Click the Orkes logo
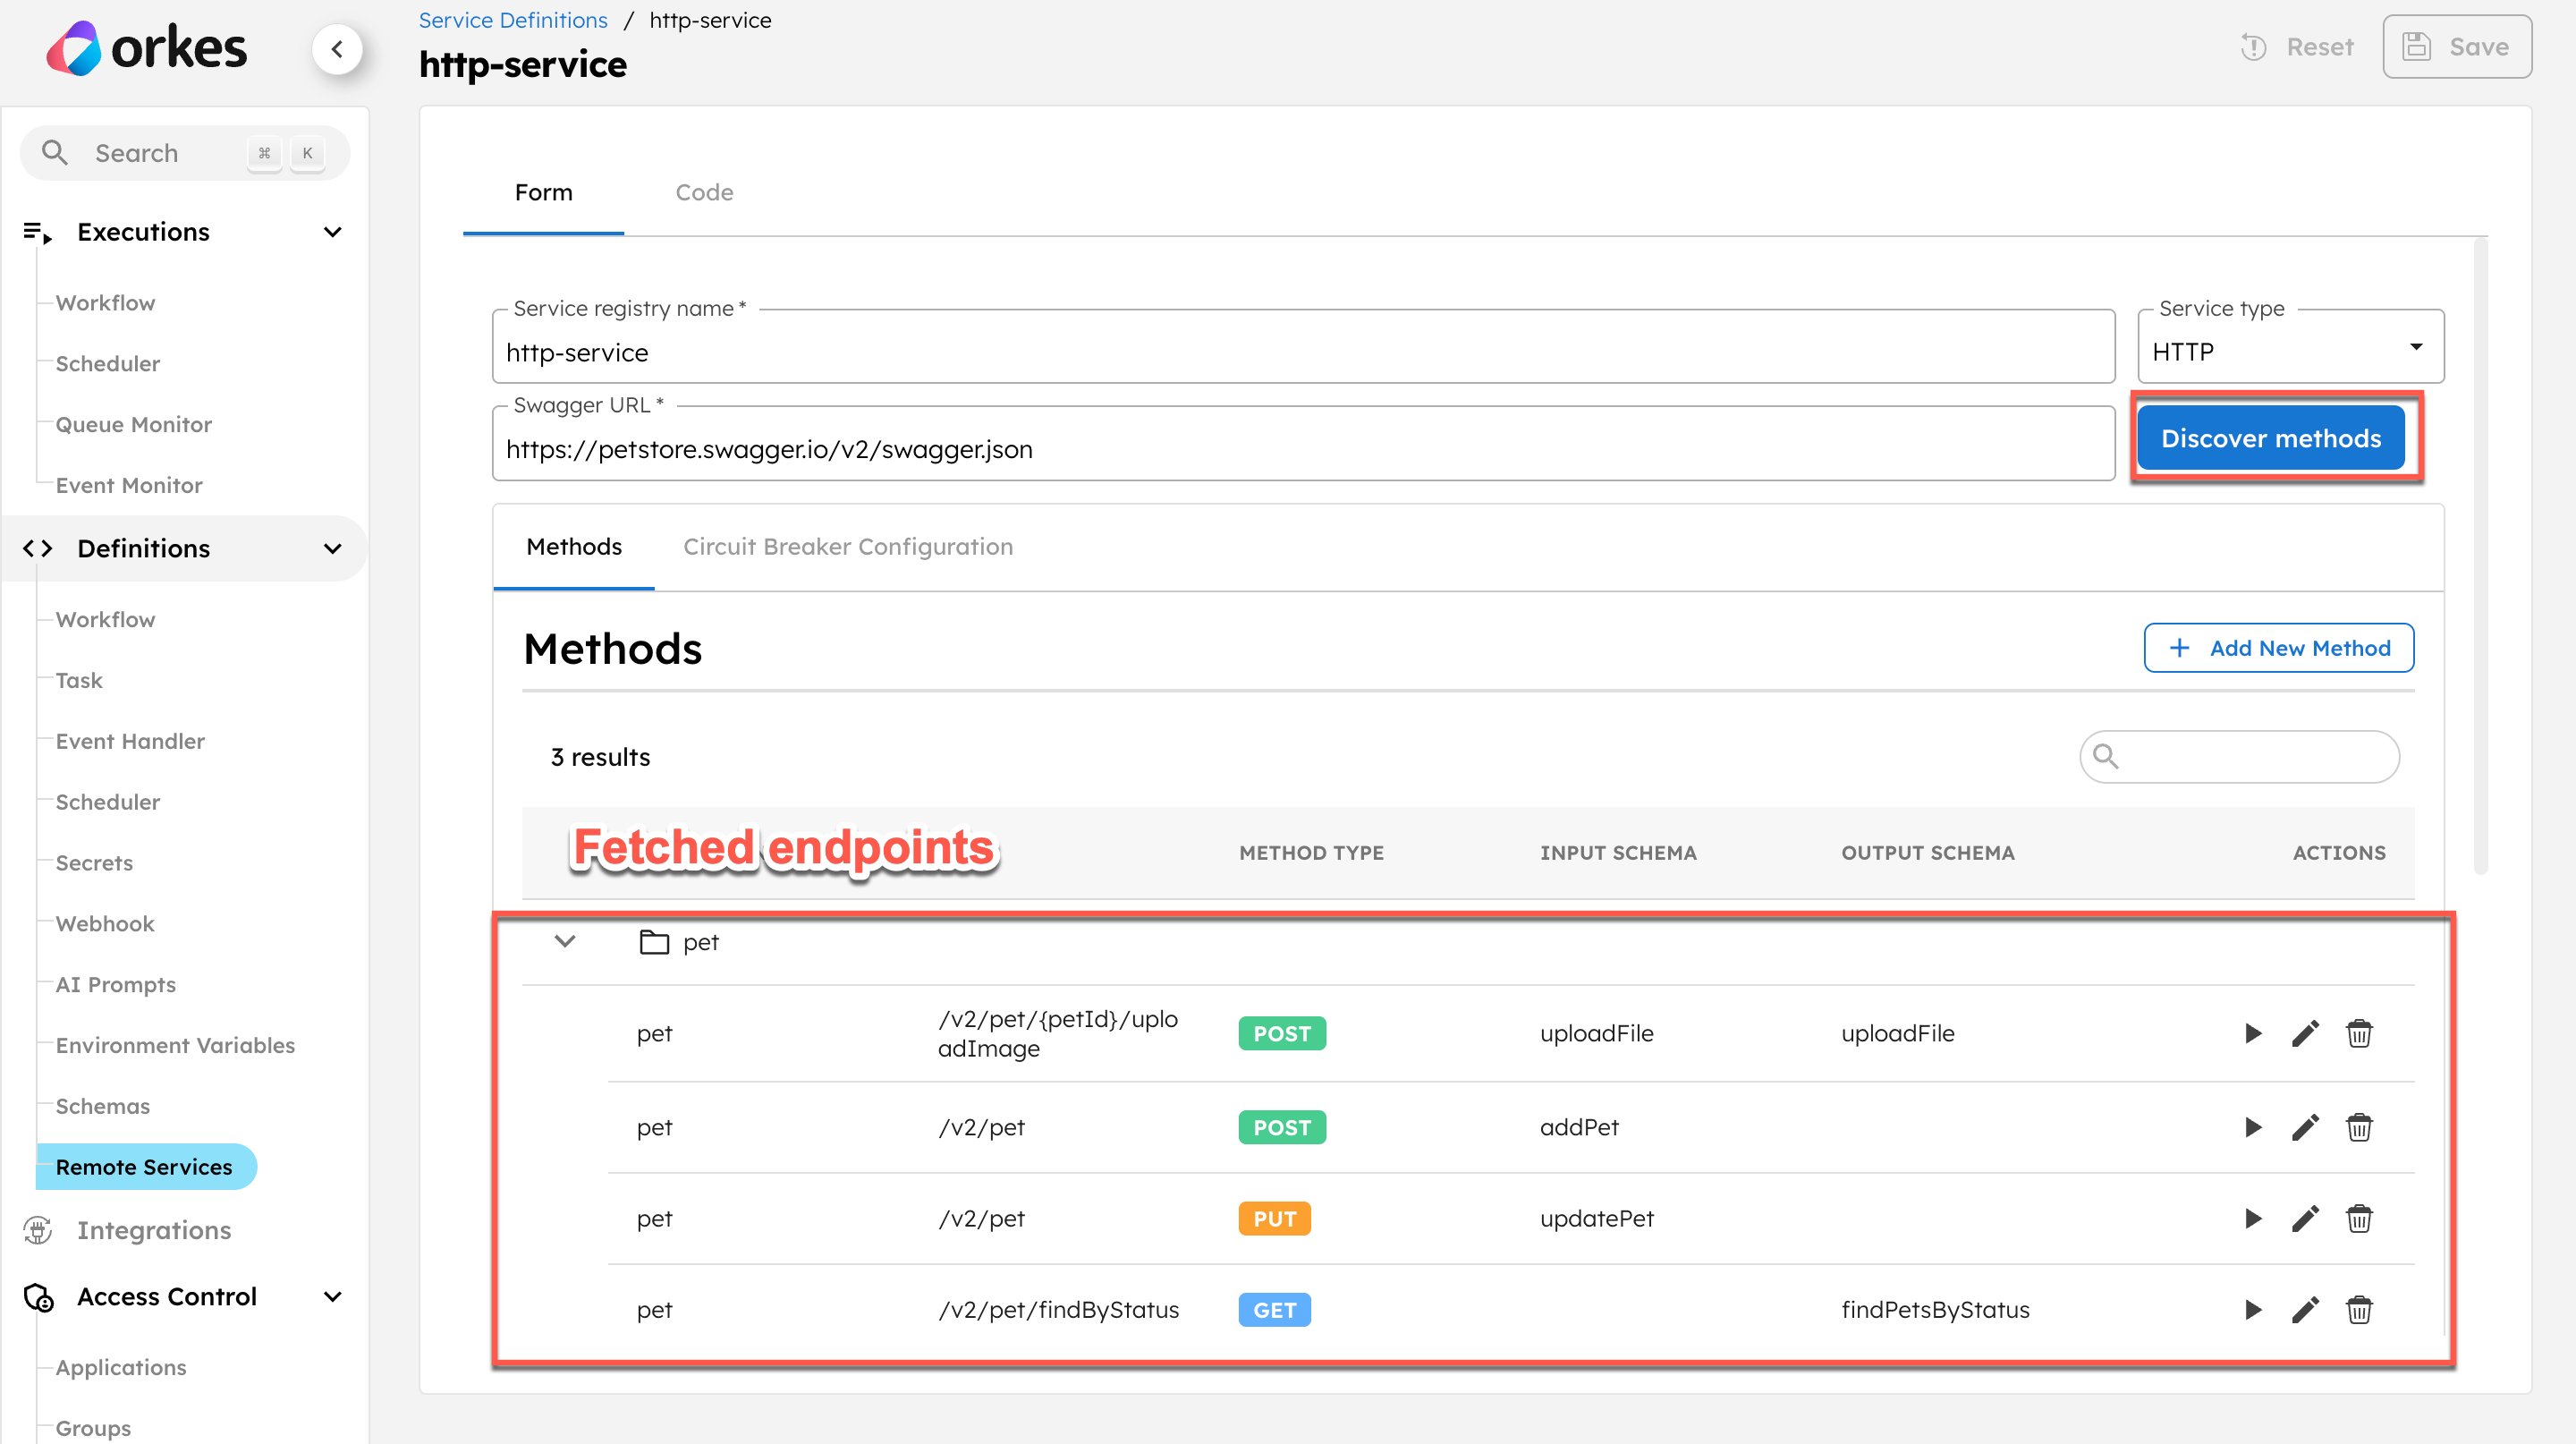 point(146,48)
